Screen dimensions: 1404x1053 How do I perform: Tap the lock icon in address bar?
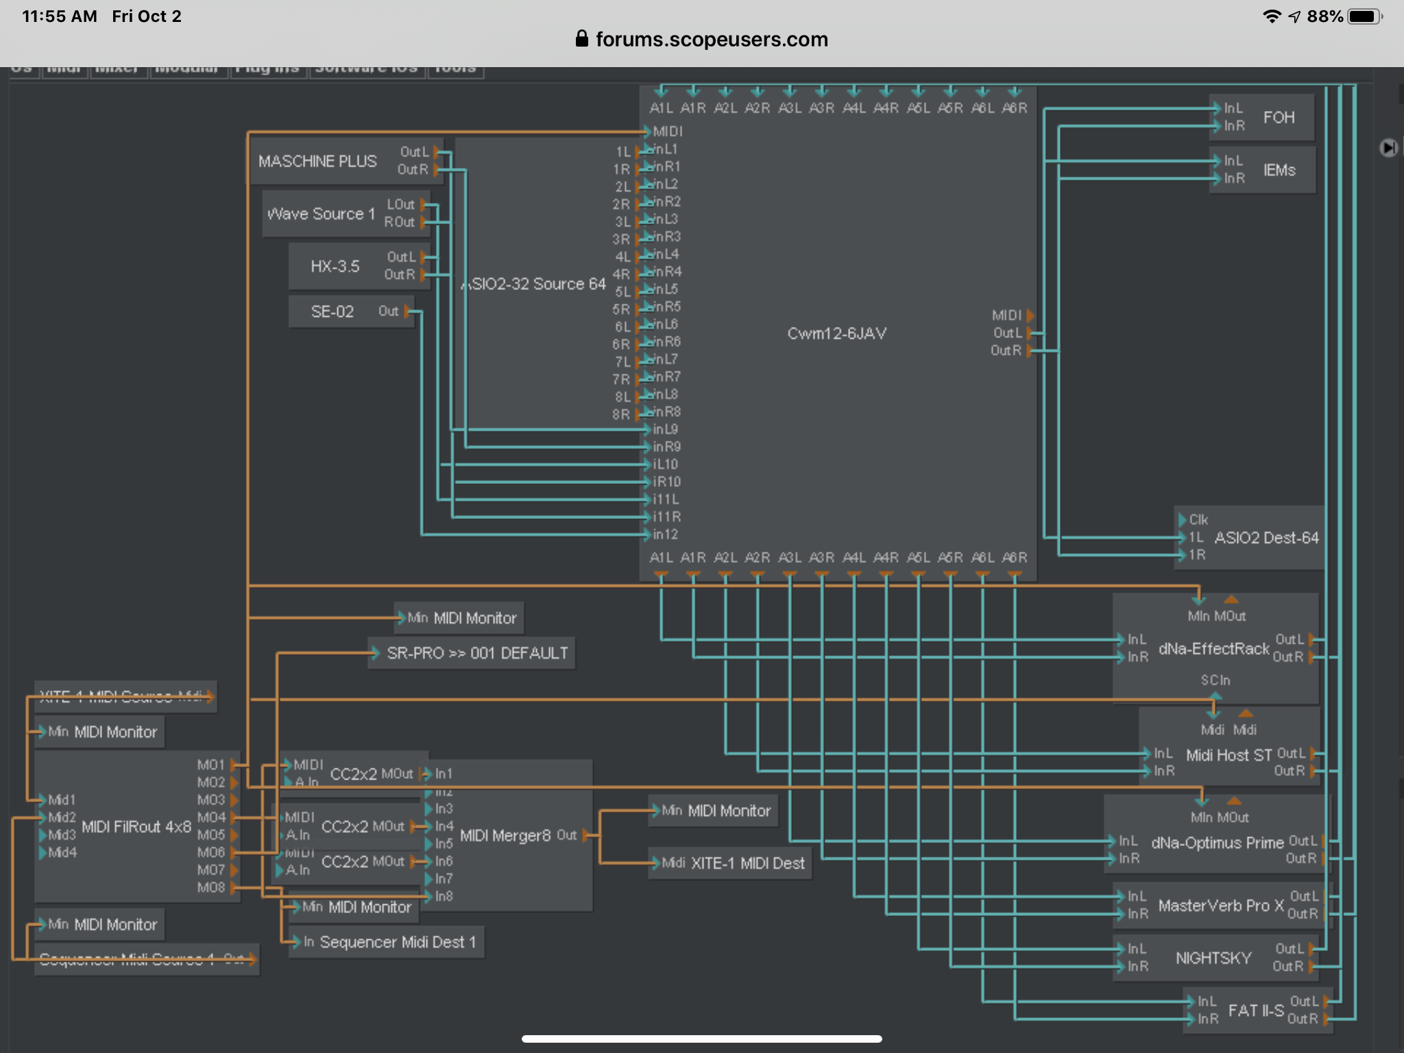[x=581, y=39]
